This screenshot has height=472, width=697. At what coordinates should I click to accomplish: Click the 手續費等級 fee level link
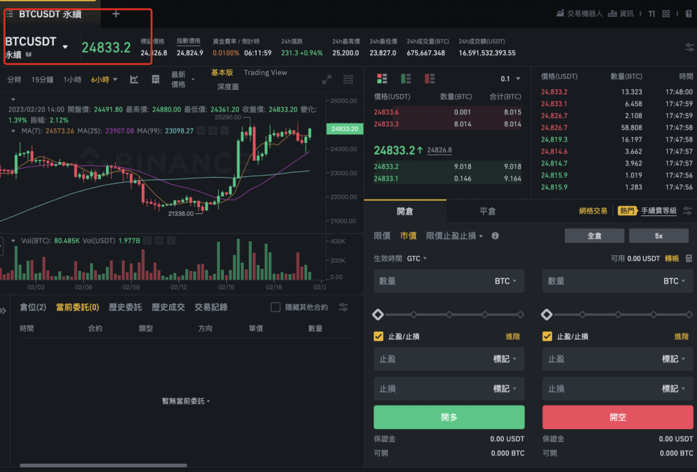(x=659, y=211)
